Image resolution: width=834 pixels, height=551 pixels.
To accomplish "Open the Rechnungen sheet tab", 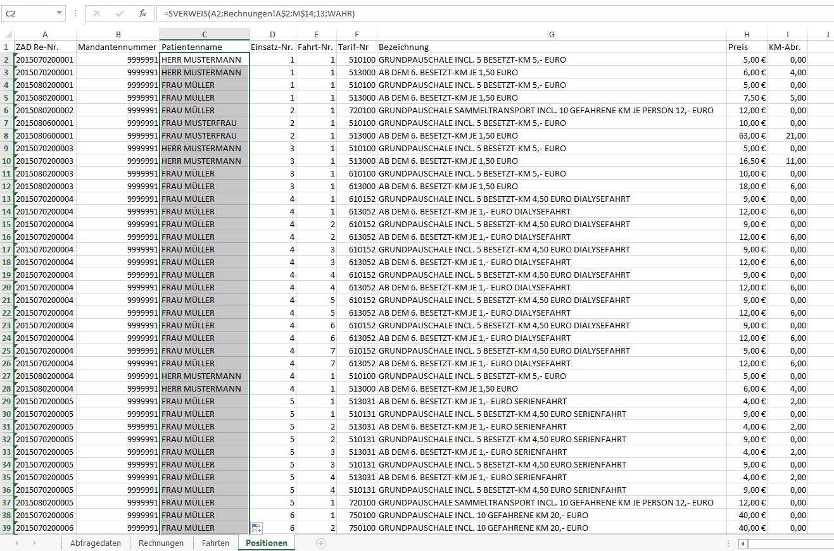I will [x=161, y=543].
